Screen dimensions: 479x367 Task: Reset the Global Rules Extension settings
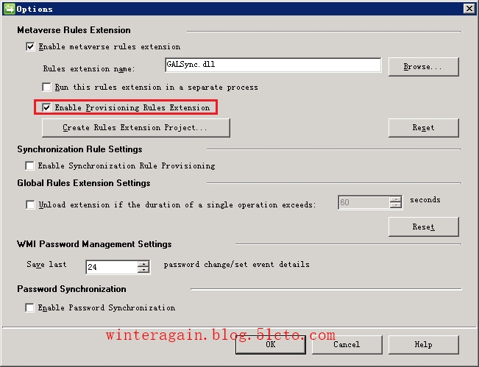pos(423,227)
